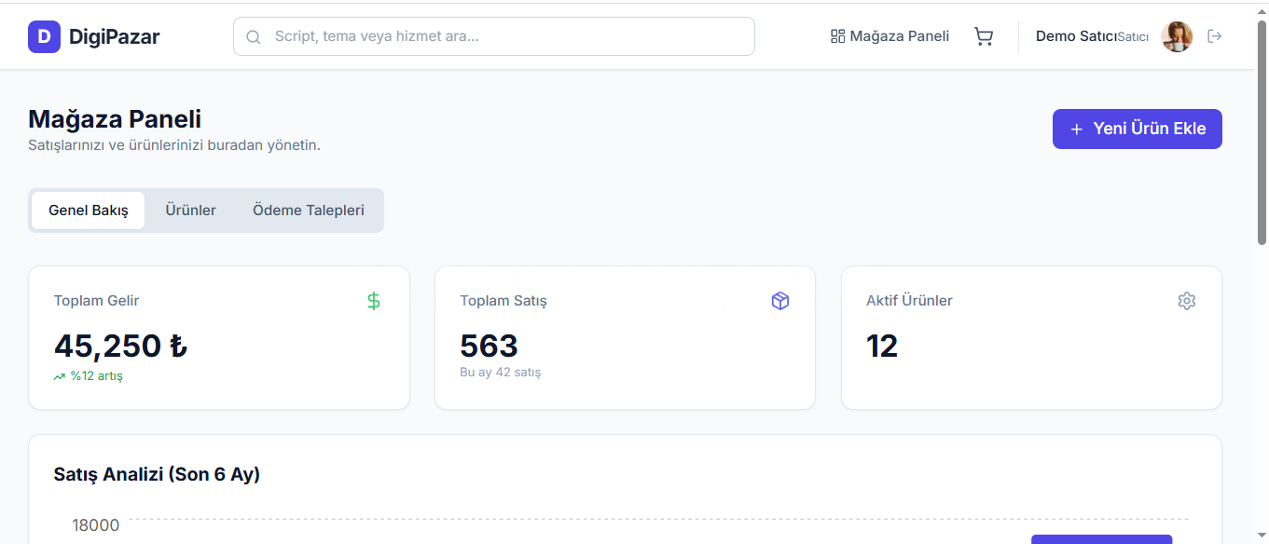This screenshot has height=544, width=1269.
Task: Click the search magnifier icon
Action: pyautogui.click(x=253, y=37)
